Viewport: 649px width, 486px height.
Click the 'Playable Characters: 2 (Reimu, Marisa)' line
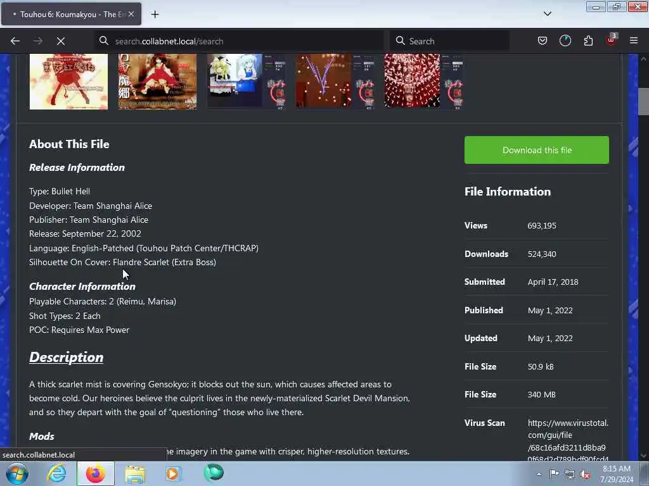(x=103, y=301)
